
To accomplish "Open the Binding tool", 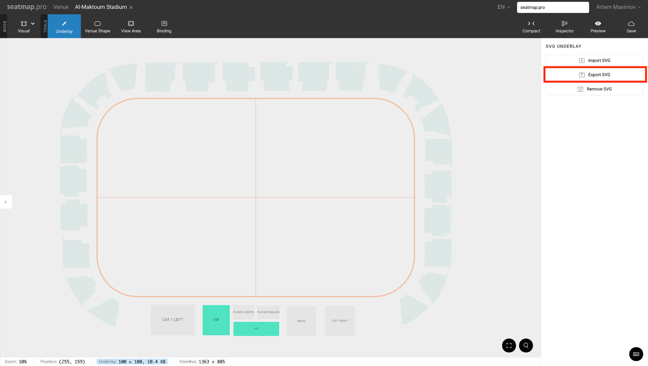I will 164,26.
